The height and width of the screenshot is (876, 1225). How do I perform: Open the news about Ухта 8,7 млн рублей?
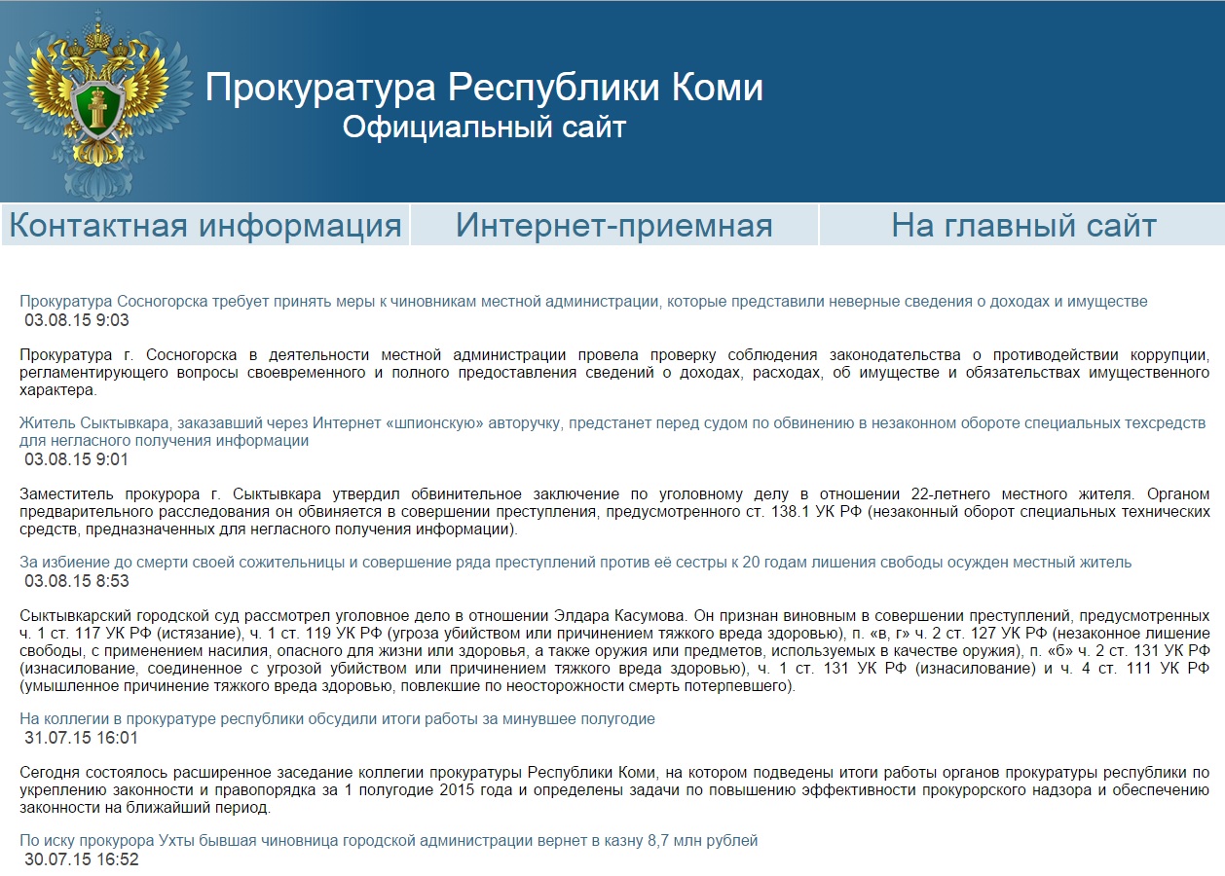tap(389, 841)
